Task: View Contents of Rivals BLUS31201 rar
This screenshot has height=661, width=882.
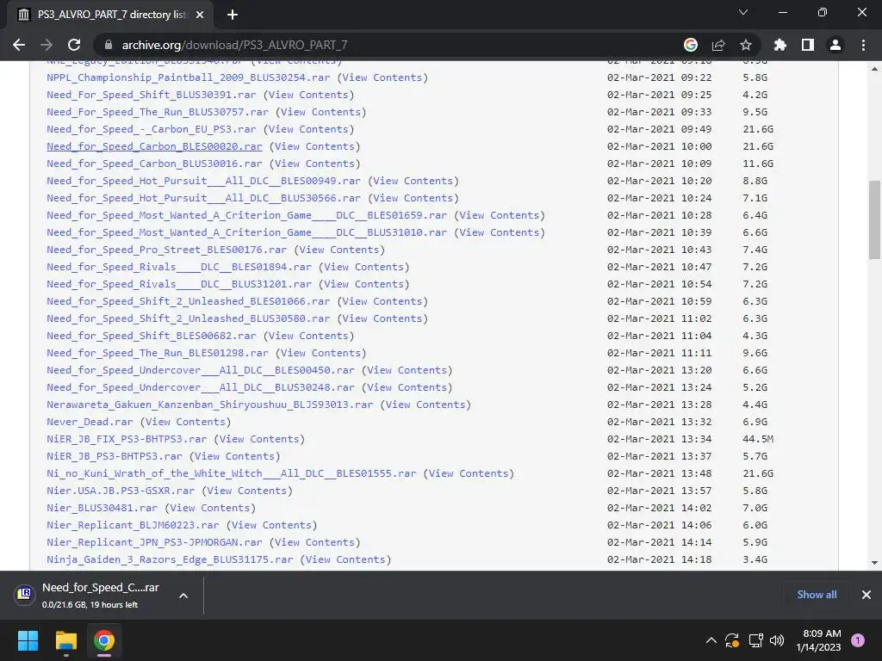Action: click(364, 284)
